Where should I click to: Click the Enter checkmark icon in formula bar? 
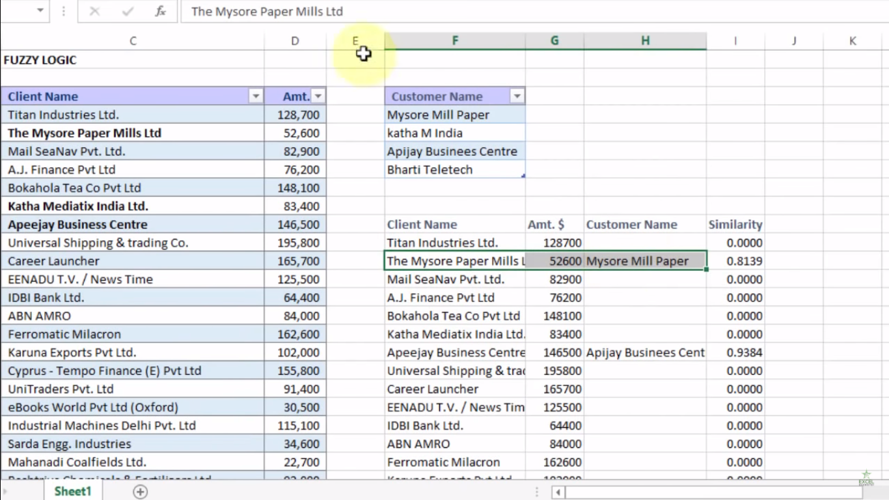(x=128, y=12)
